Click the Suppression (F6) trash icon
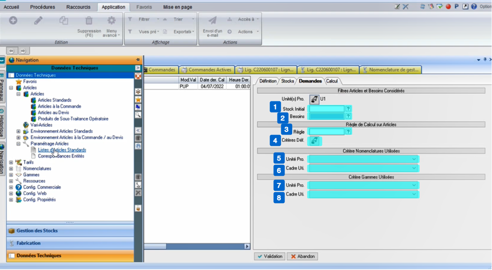Screen dimensions: 492x270 tap(89, 21)
